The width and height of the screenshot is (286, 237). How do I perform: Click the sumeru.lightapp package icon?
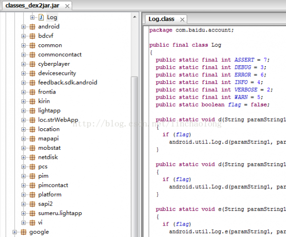32,213
